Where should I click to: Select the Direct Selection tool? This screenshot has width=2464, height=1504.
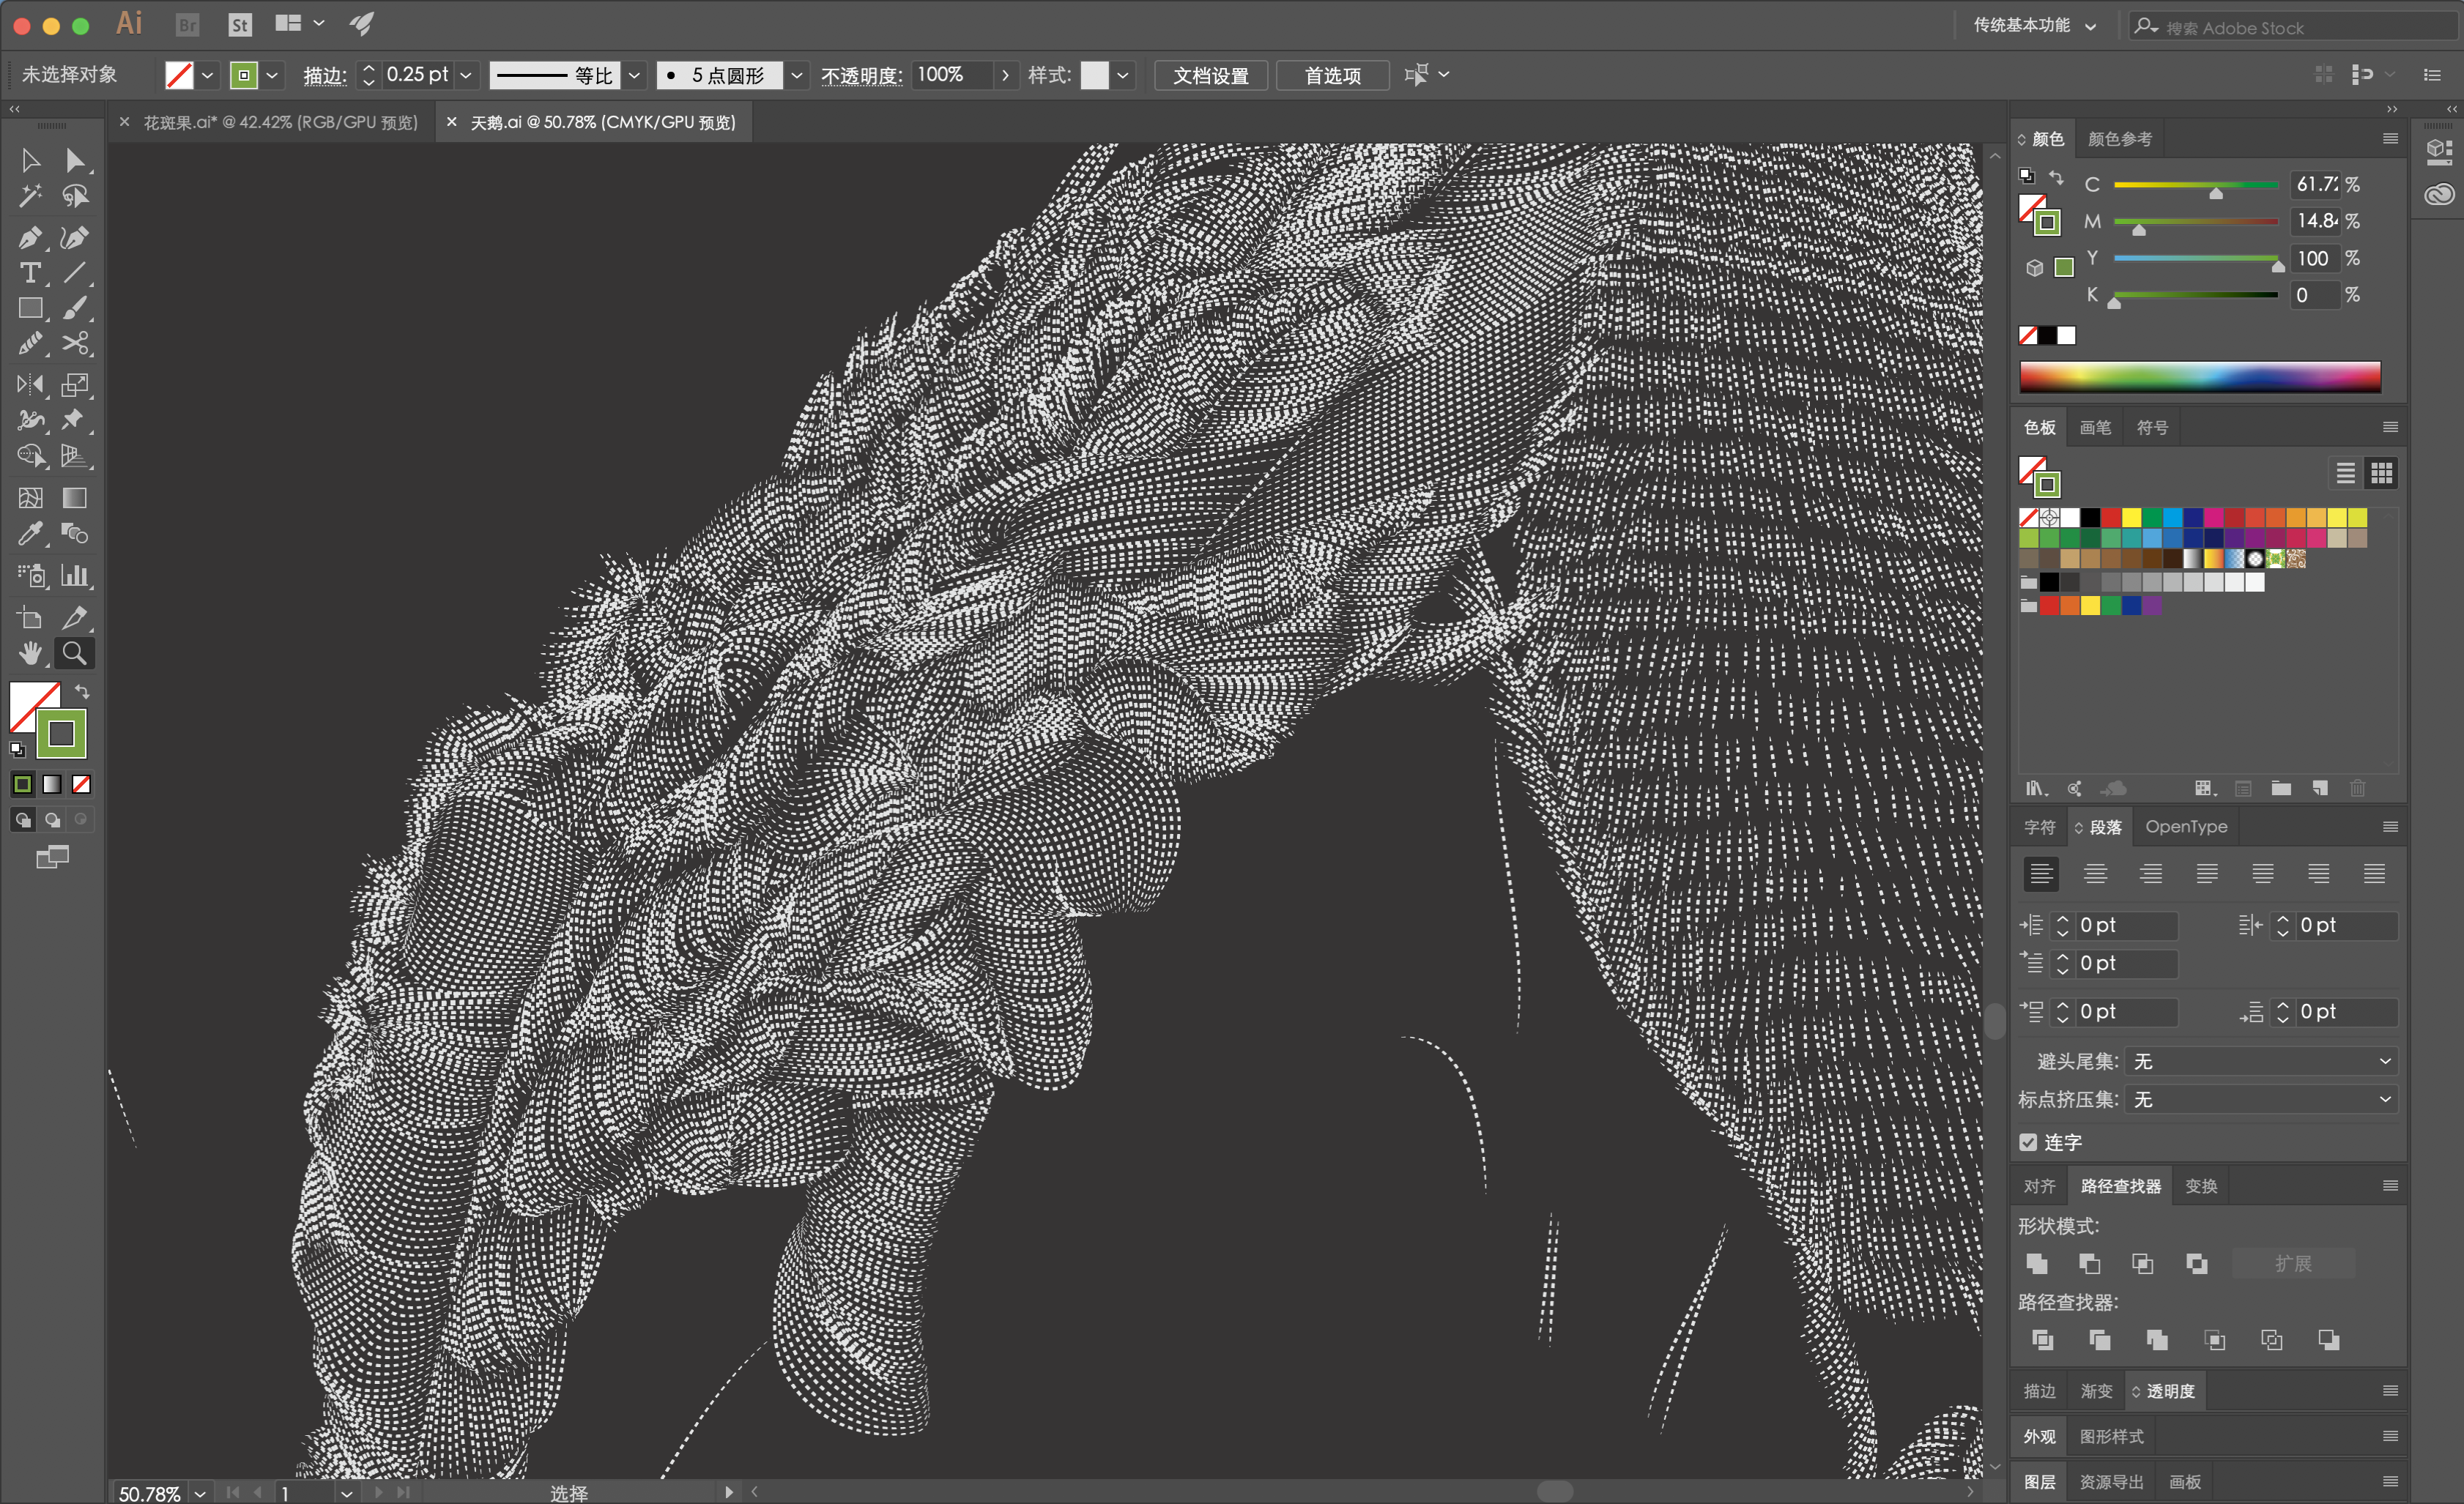tap(75, 160)
